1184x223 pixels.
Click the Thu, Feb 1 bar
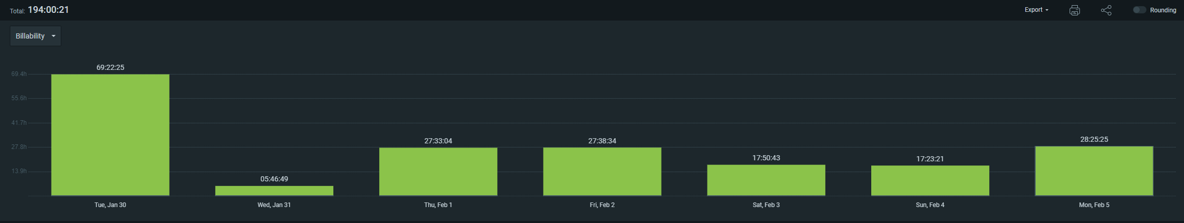pyautogui.click(x=438, y=172)
